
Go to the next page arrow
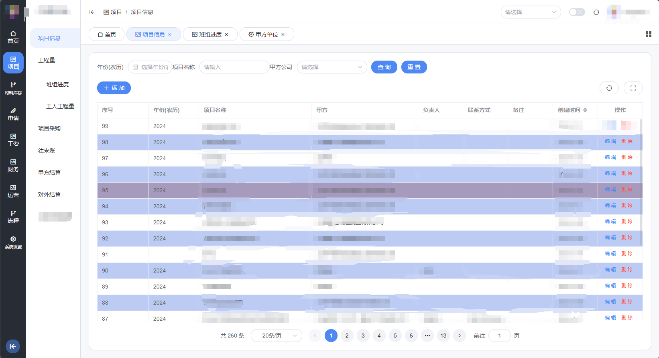coord(460,336)
